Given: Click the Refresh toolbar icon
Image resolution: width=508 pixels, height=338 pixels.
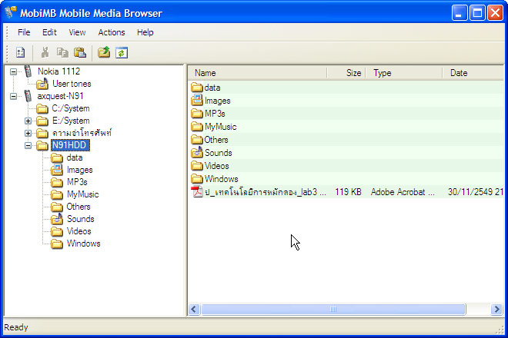Looking at the screenshot, I should point(122,53).
